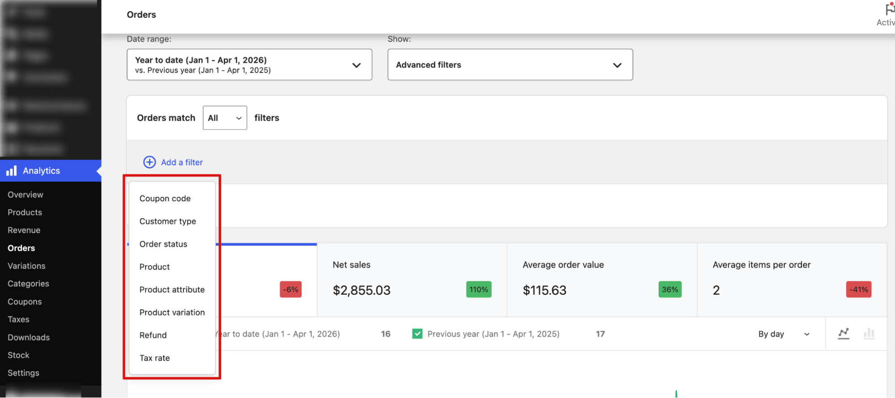895x398 pixels.
Task: Open the Date range dropdown
Action: pyautogui.click(x=249, y=65)
